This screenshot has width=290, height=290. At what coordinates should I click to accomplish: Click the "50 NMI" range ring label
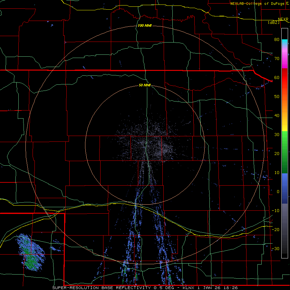[145, 85]
